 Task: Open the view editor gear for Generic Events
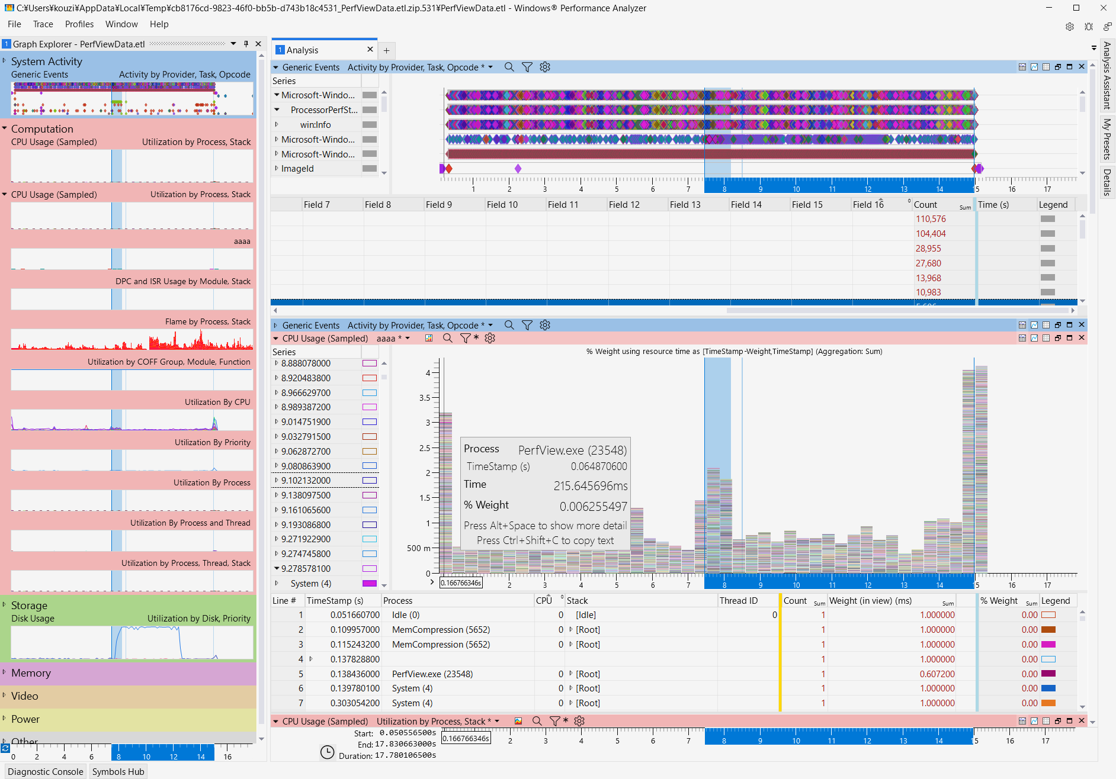coord(545,67)
